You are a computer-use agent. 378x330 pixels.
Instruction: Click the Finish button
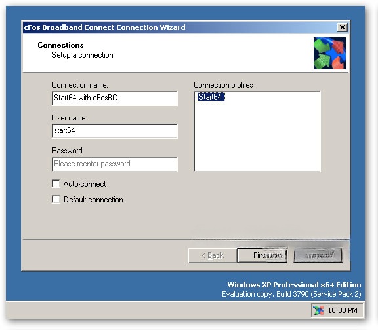point(262,255)
